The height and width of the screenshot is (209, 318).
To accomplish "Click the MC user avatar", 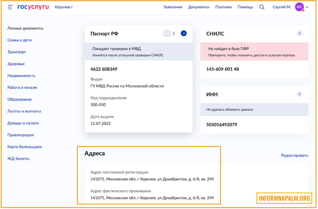I will (299, 7).
